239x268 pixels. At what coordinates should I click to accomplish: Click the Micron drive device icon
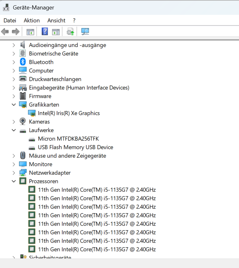32,139
